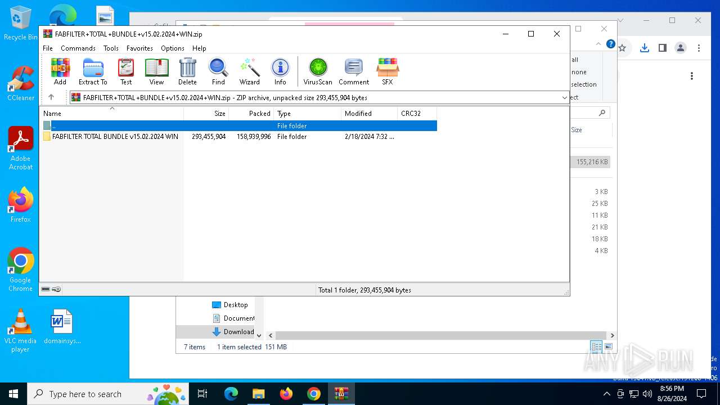Bookmark page with Chrome star icon
The width and height of the screenshot is (720, 405).
tap(622, 48)
